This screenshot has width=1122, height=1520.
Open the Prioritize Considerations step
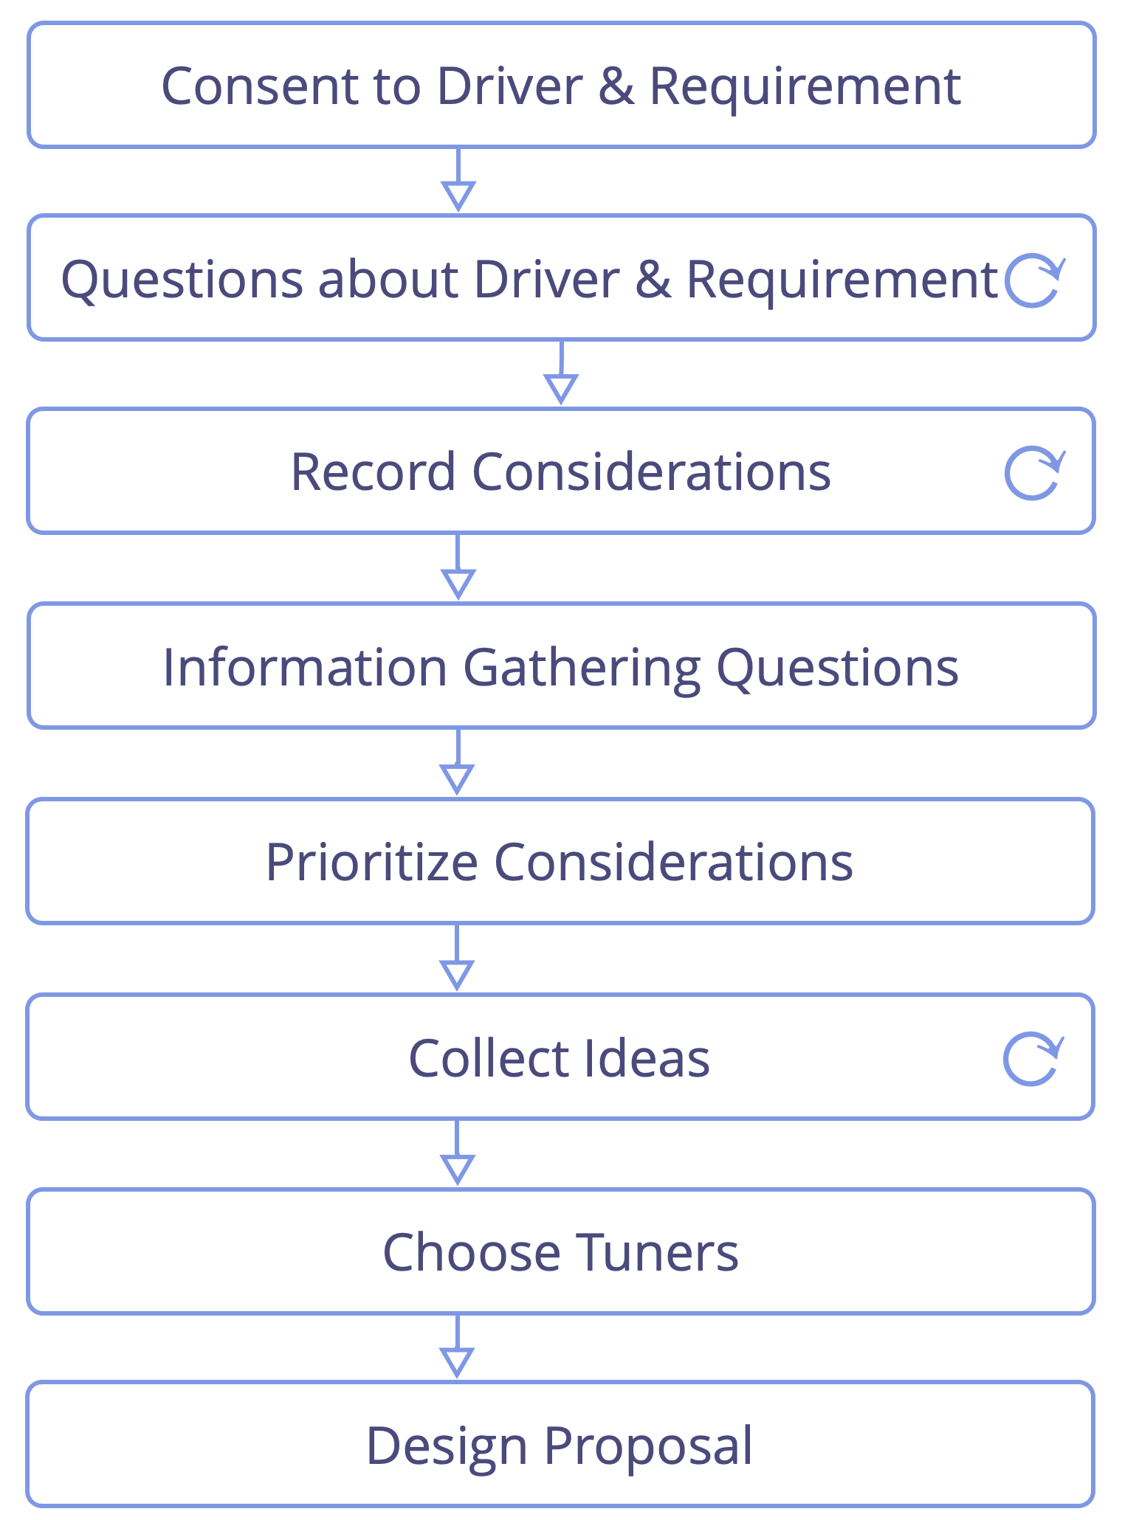tap(560, 860)
